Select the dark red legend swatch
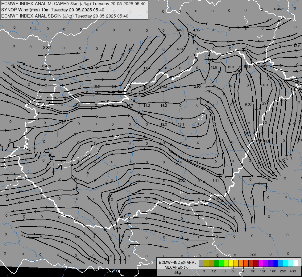302x277 pixels. [x=256, y=263]
